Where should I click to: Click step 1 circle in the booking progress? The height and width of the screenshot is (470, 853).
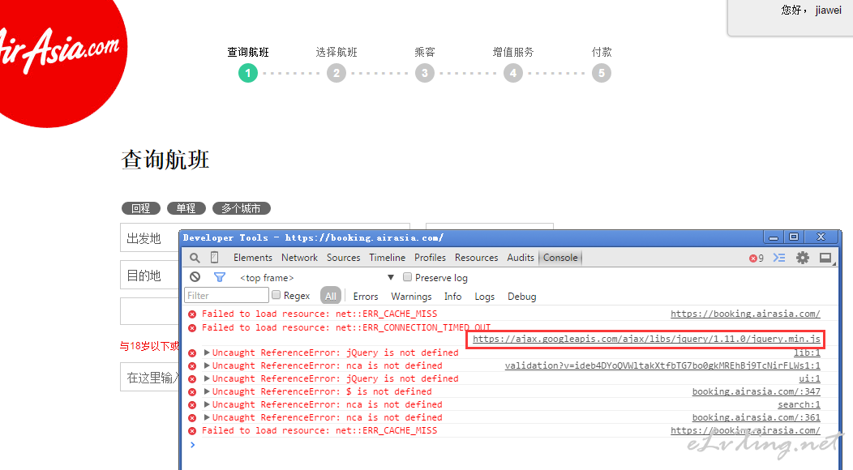248,73
